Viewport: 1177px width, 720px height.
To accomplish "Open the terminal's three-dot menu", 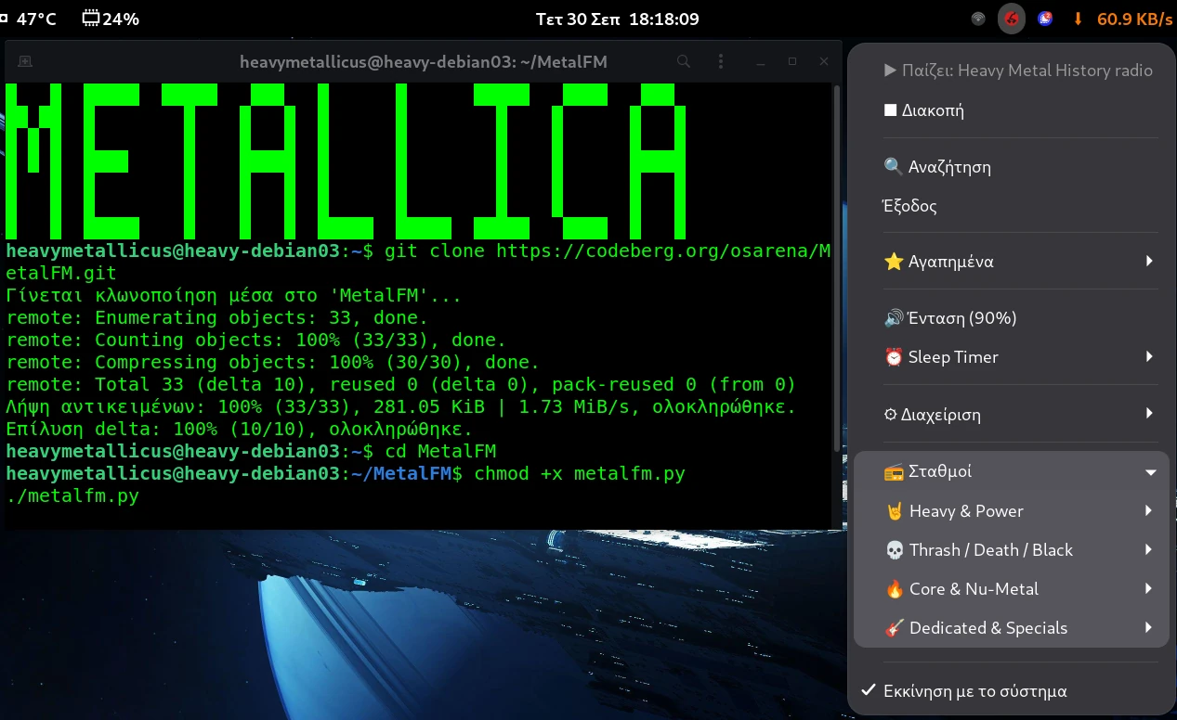I will (x=721, y=62).
